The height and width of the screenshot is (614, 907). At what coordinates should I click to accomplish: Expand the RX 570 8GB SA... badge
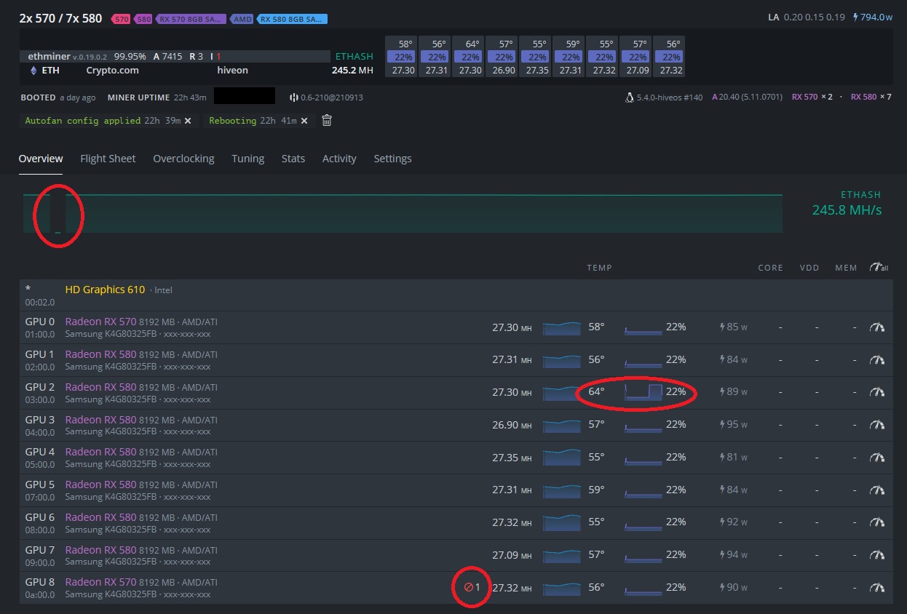(x=192, y=18)
